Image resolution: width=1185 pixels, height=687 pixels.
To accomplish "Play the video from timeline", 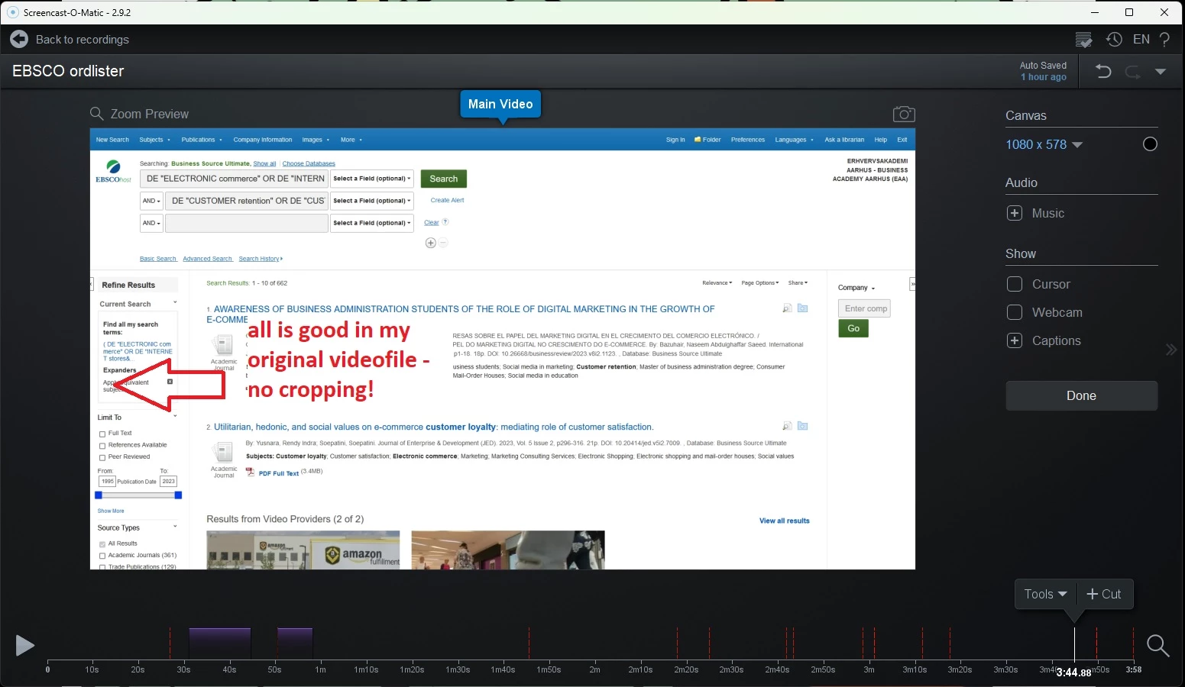I will [24, 646].
